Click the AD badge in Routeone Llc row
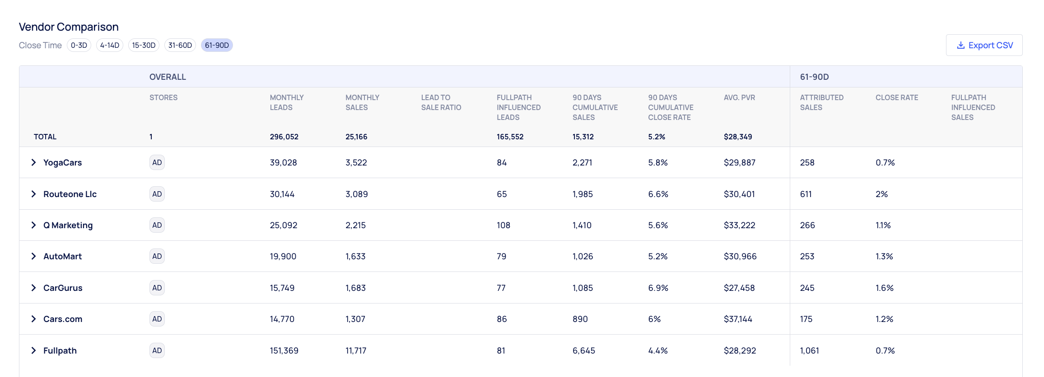The image size is (1044, 377). tap(157, 194)
